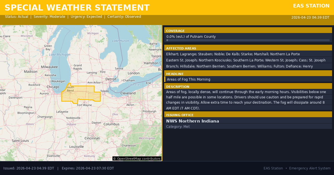The height and width of the screenshot is (175, 334).
Task: Click the Putnam County coverage progress bar
Action: pos(248,40)
